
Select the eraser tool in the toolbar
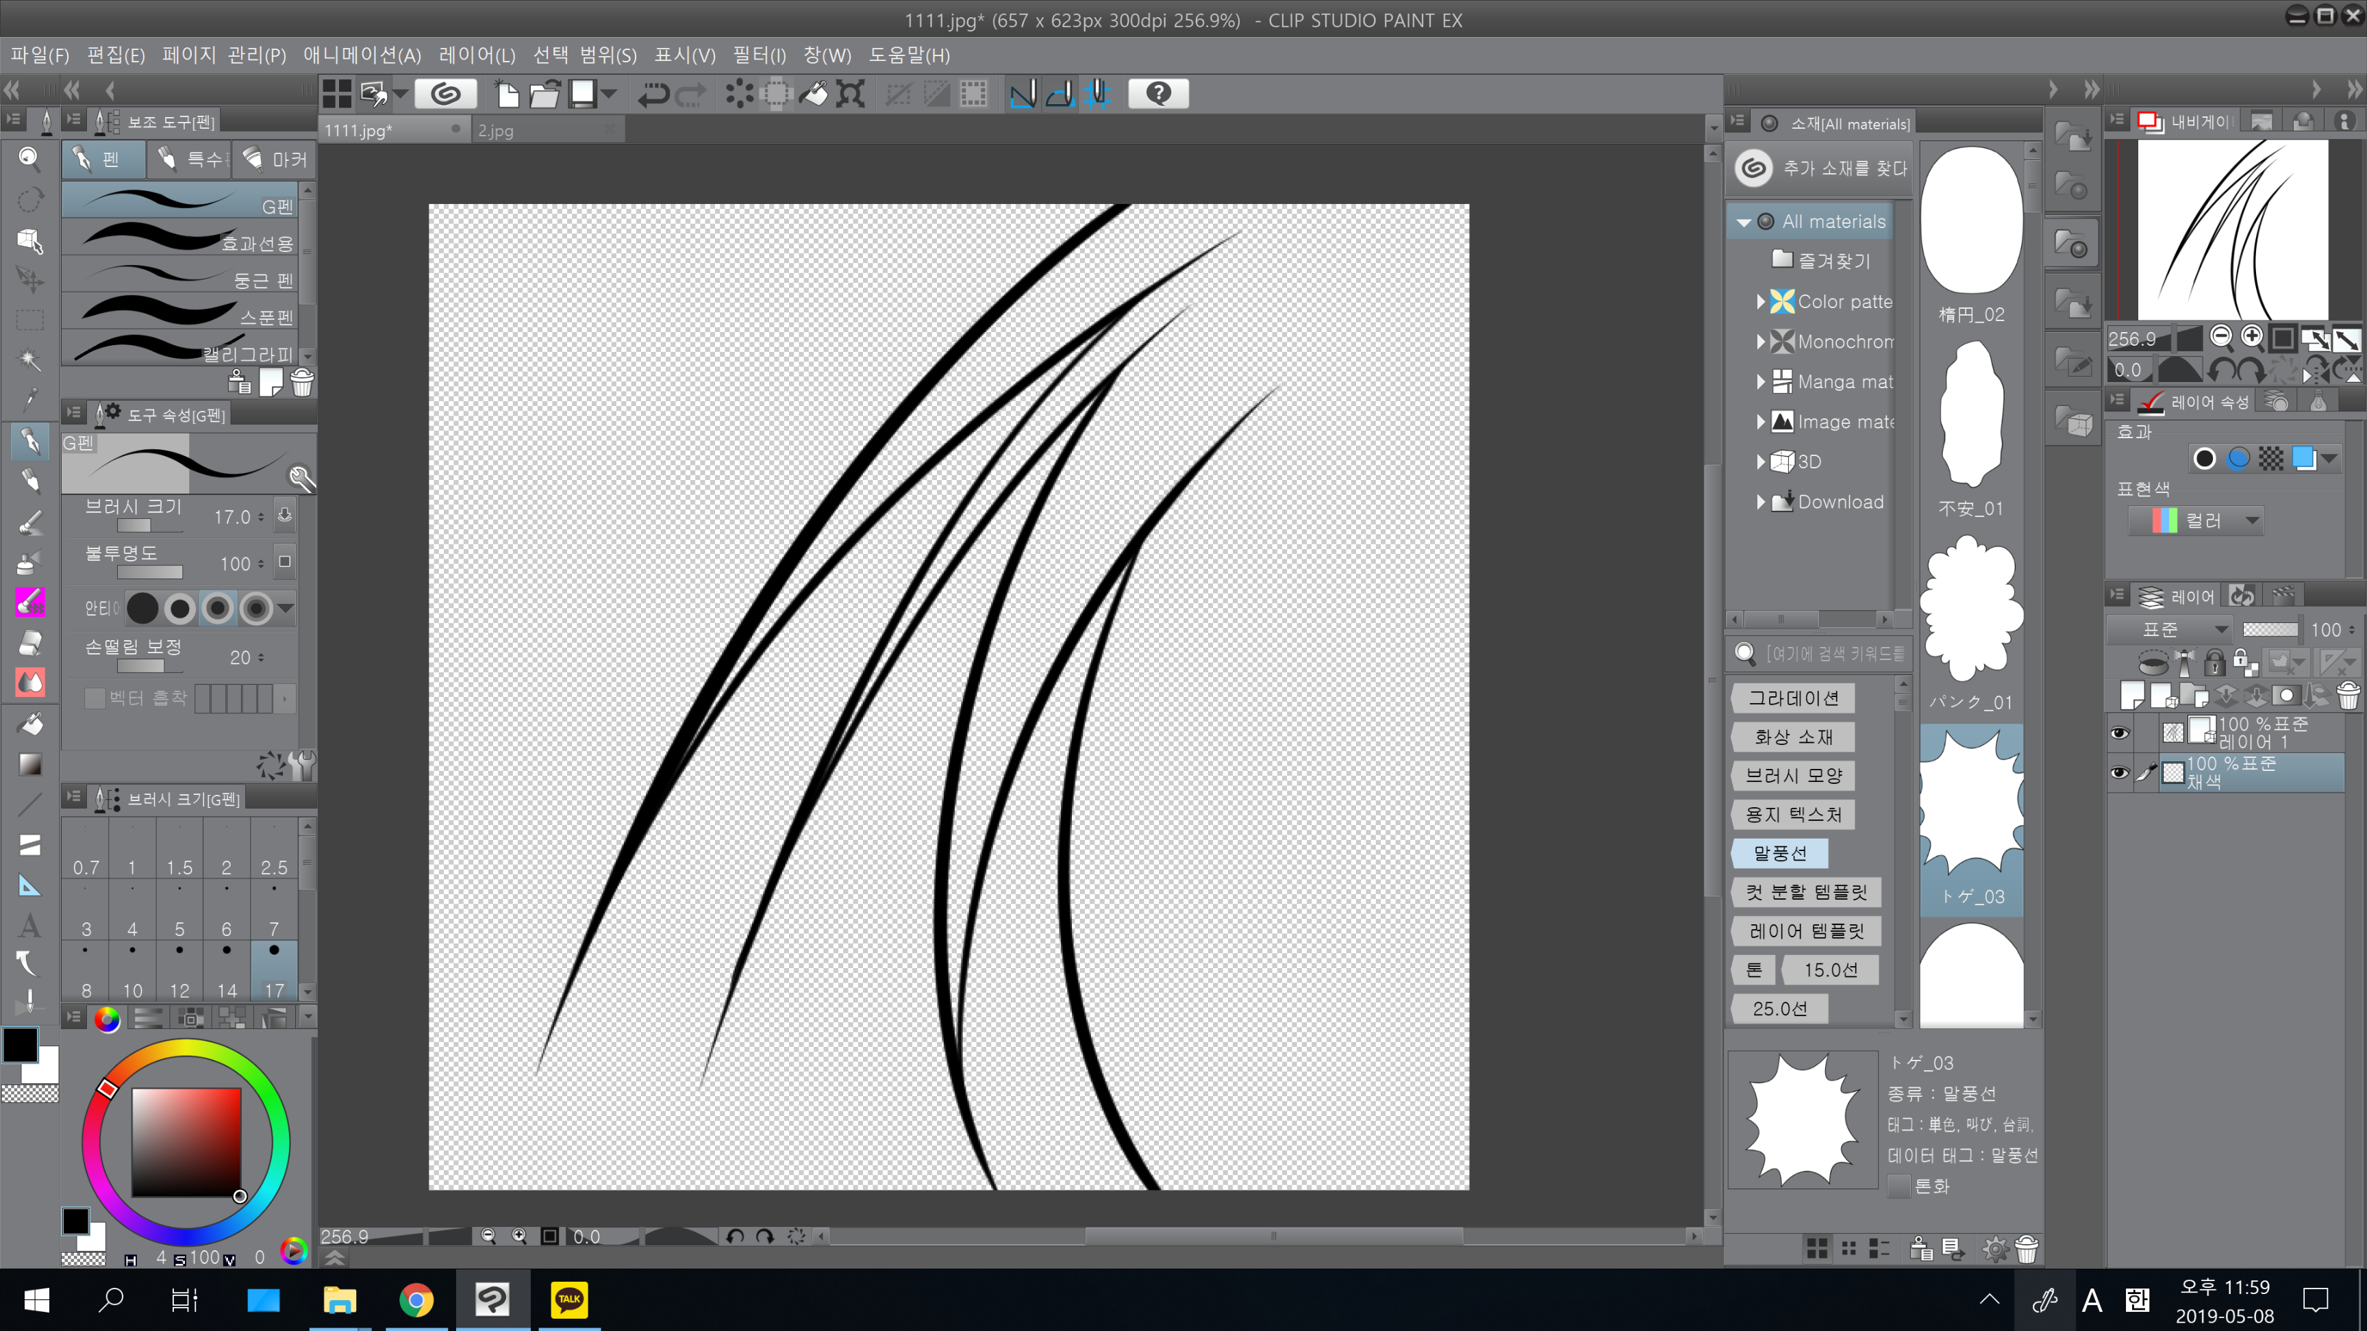click(29, 642)
